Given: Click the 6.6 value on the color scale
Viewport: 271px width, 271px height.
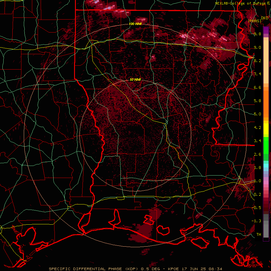Looking at the screenshot, I should click(257, 87).
